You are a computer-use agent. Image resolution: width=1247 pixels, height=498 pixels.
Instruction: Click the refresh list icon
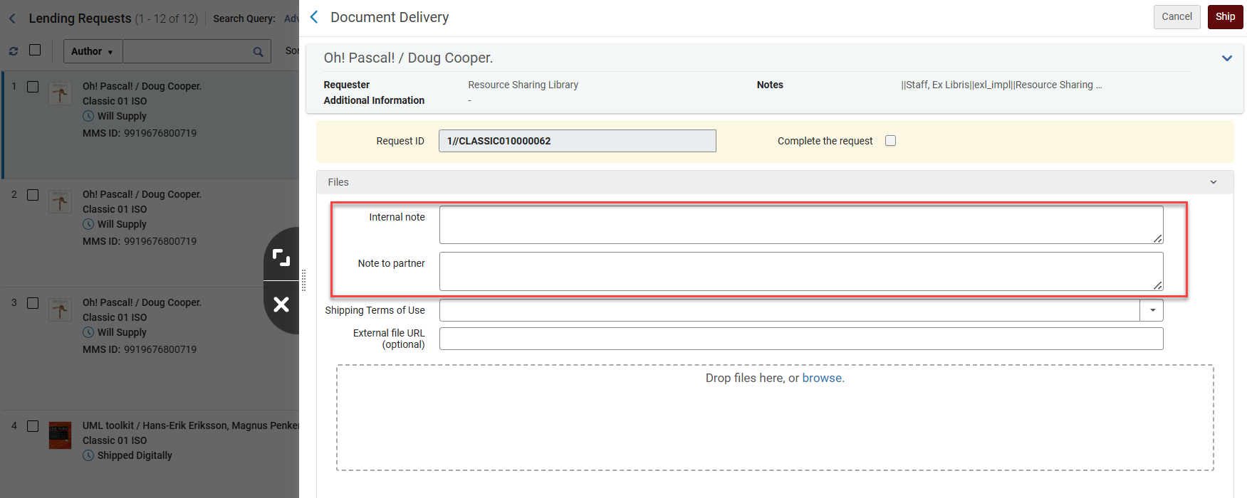tap(14, 51)
